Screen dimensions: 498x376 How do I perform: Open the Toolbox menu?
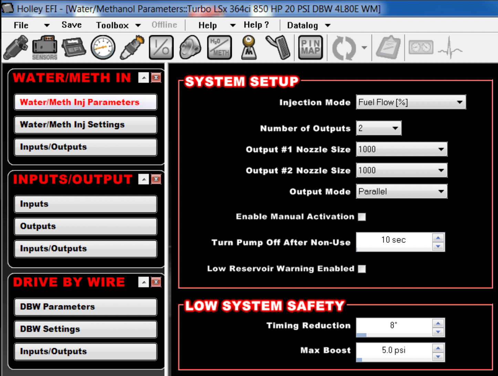[118, 25]
